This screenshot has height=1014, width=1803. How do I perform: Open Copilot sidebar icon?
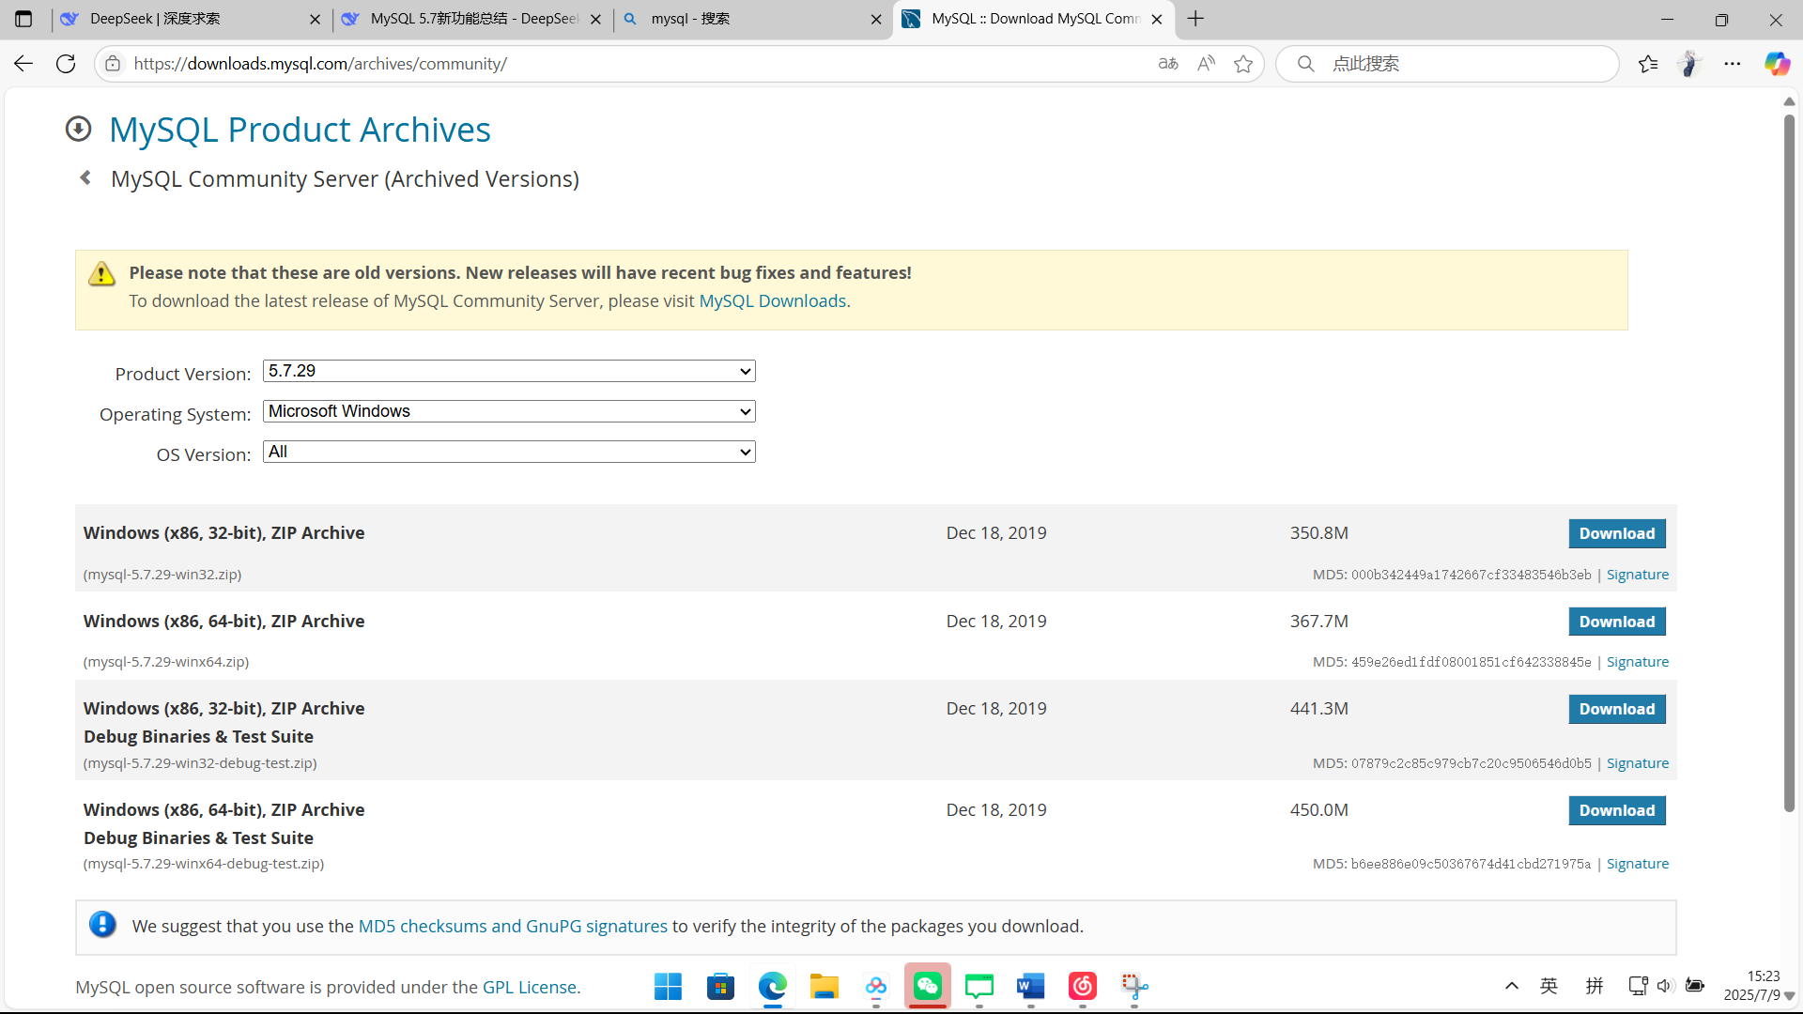[1777, 64]
